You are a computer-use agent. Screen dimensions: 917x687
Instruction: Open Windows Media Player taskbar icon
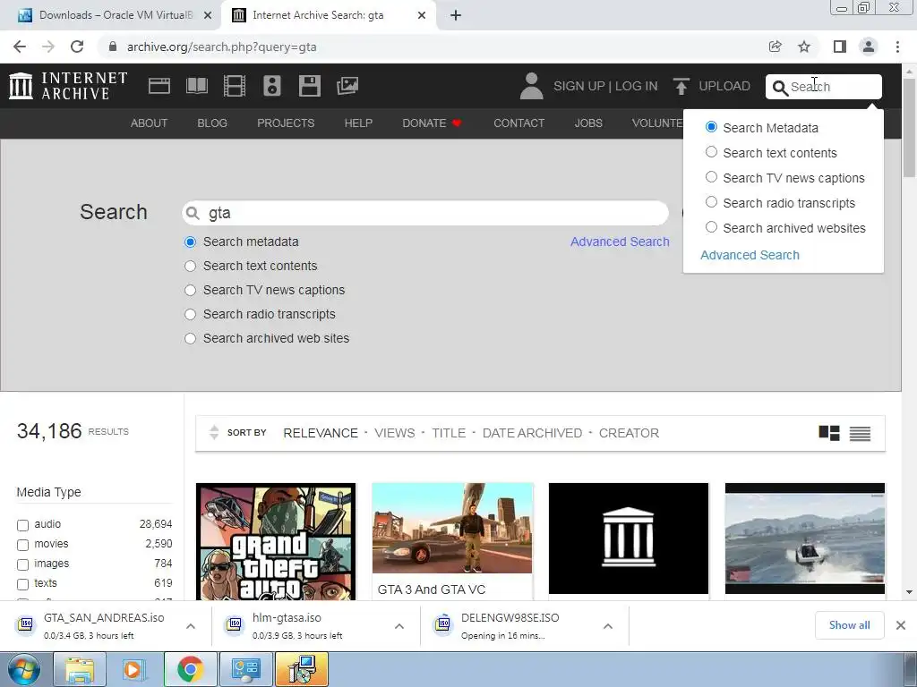click(133, 669)
